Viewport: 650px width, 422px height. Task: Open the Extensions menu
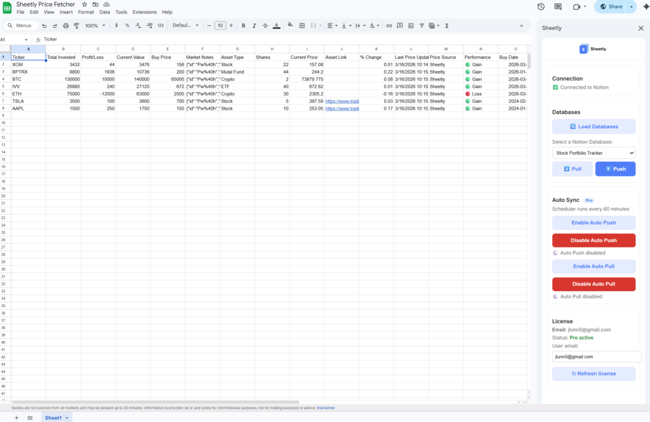pyautogui.click(x=144, y=12)
